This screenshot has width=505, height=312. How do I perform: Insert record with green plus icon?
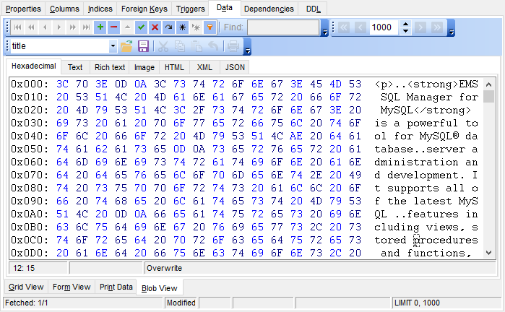tap(100, 27)
